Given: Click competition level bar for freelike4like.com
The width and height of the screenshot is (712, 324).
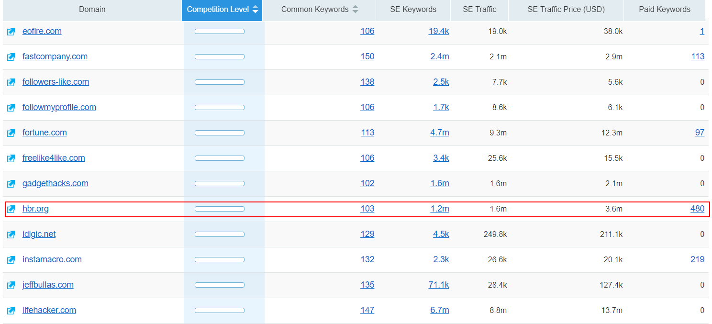Looking at the screenshot, I should click(219, 158).
